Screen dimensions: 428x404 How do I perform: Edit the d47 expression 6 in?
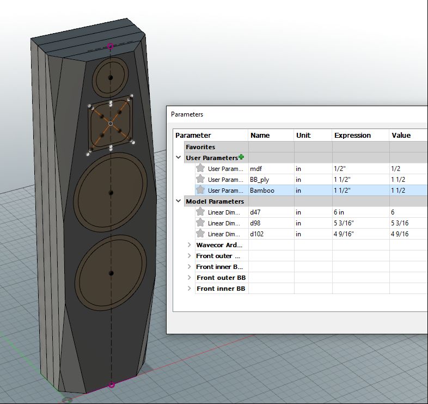point(361,212)
